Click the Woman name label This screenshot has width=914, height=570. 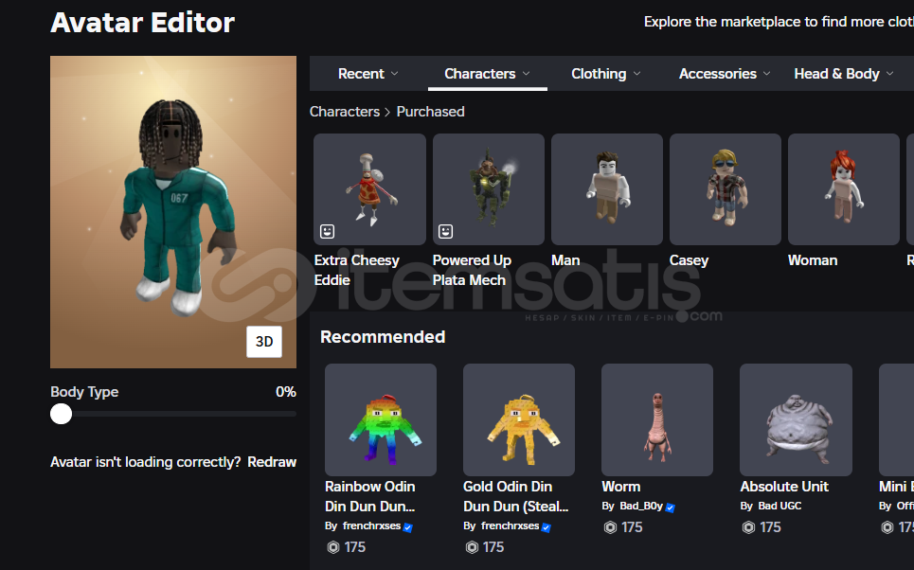coord(813,260)
